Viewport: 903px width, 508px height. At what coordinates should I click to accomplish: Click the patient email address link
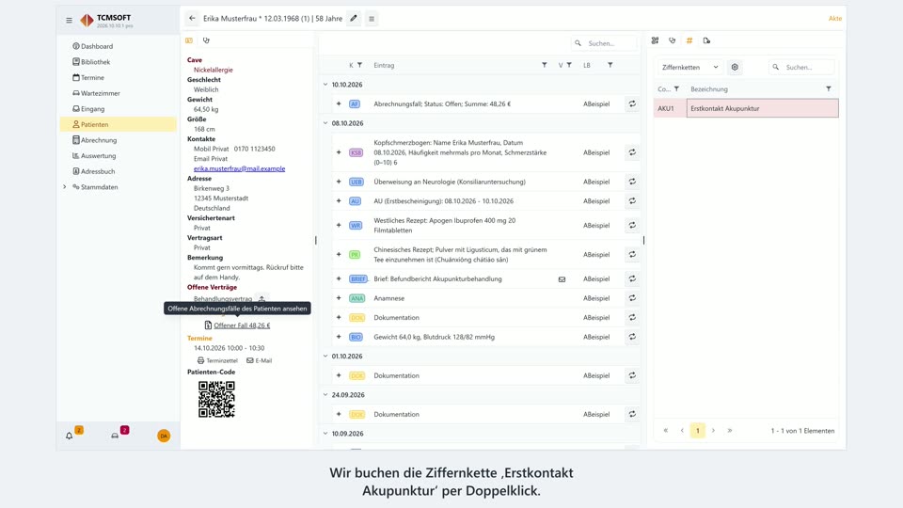(240, 168)
